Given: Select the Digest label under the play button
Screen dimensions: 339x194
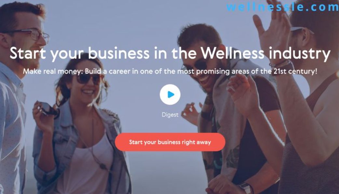Looking at the screenshot, I should (170, 115).
